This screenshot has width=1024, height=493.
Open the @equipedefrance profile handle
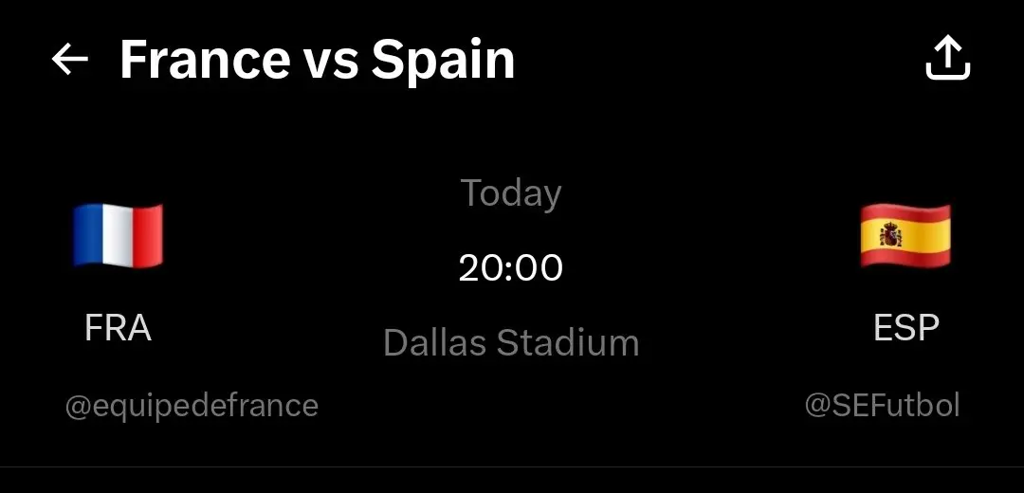tap(192, 406)
